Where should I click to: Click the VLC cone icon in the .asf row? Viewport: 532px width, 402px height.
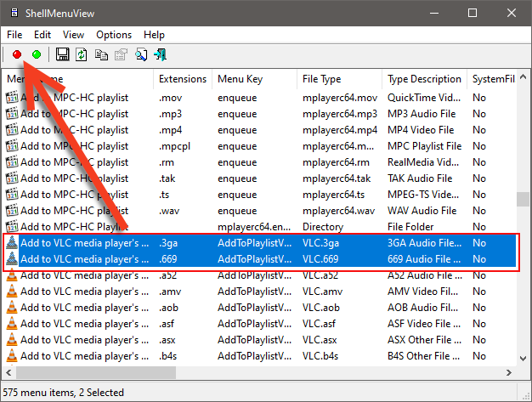[x=12, y=323]
